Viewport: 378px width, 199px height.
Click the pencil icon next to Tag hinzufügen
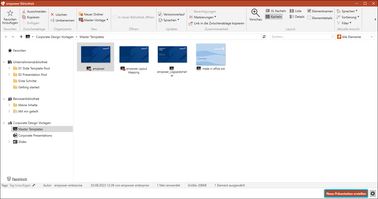tap(34, 185)
